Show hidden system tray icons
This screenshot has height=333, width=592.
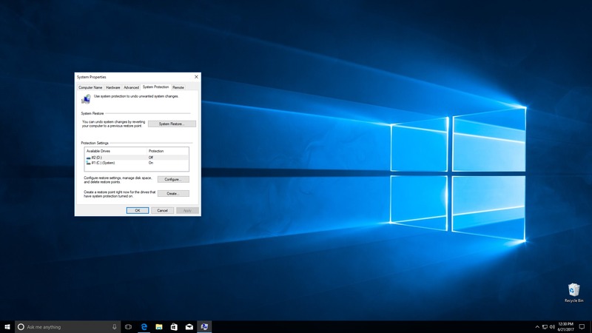(537, 326)
